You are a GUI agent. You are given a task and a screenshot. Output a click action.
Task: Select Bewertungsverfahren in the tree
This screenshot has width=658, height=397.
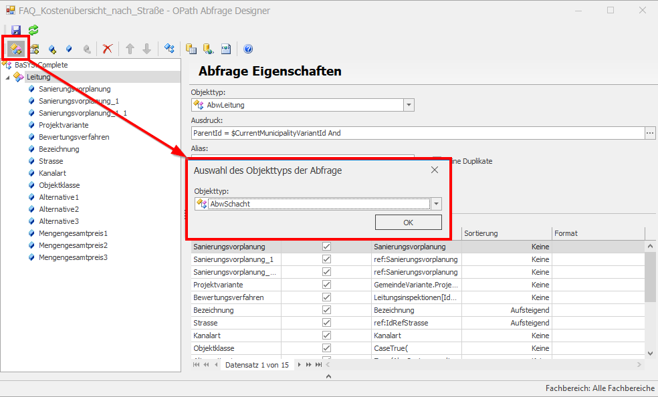(x=74, y=137)
